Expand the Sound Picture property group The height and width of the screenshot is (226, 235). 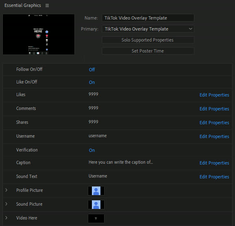6,204
